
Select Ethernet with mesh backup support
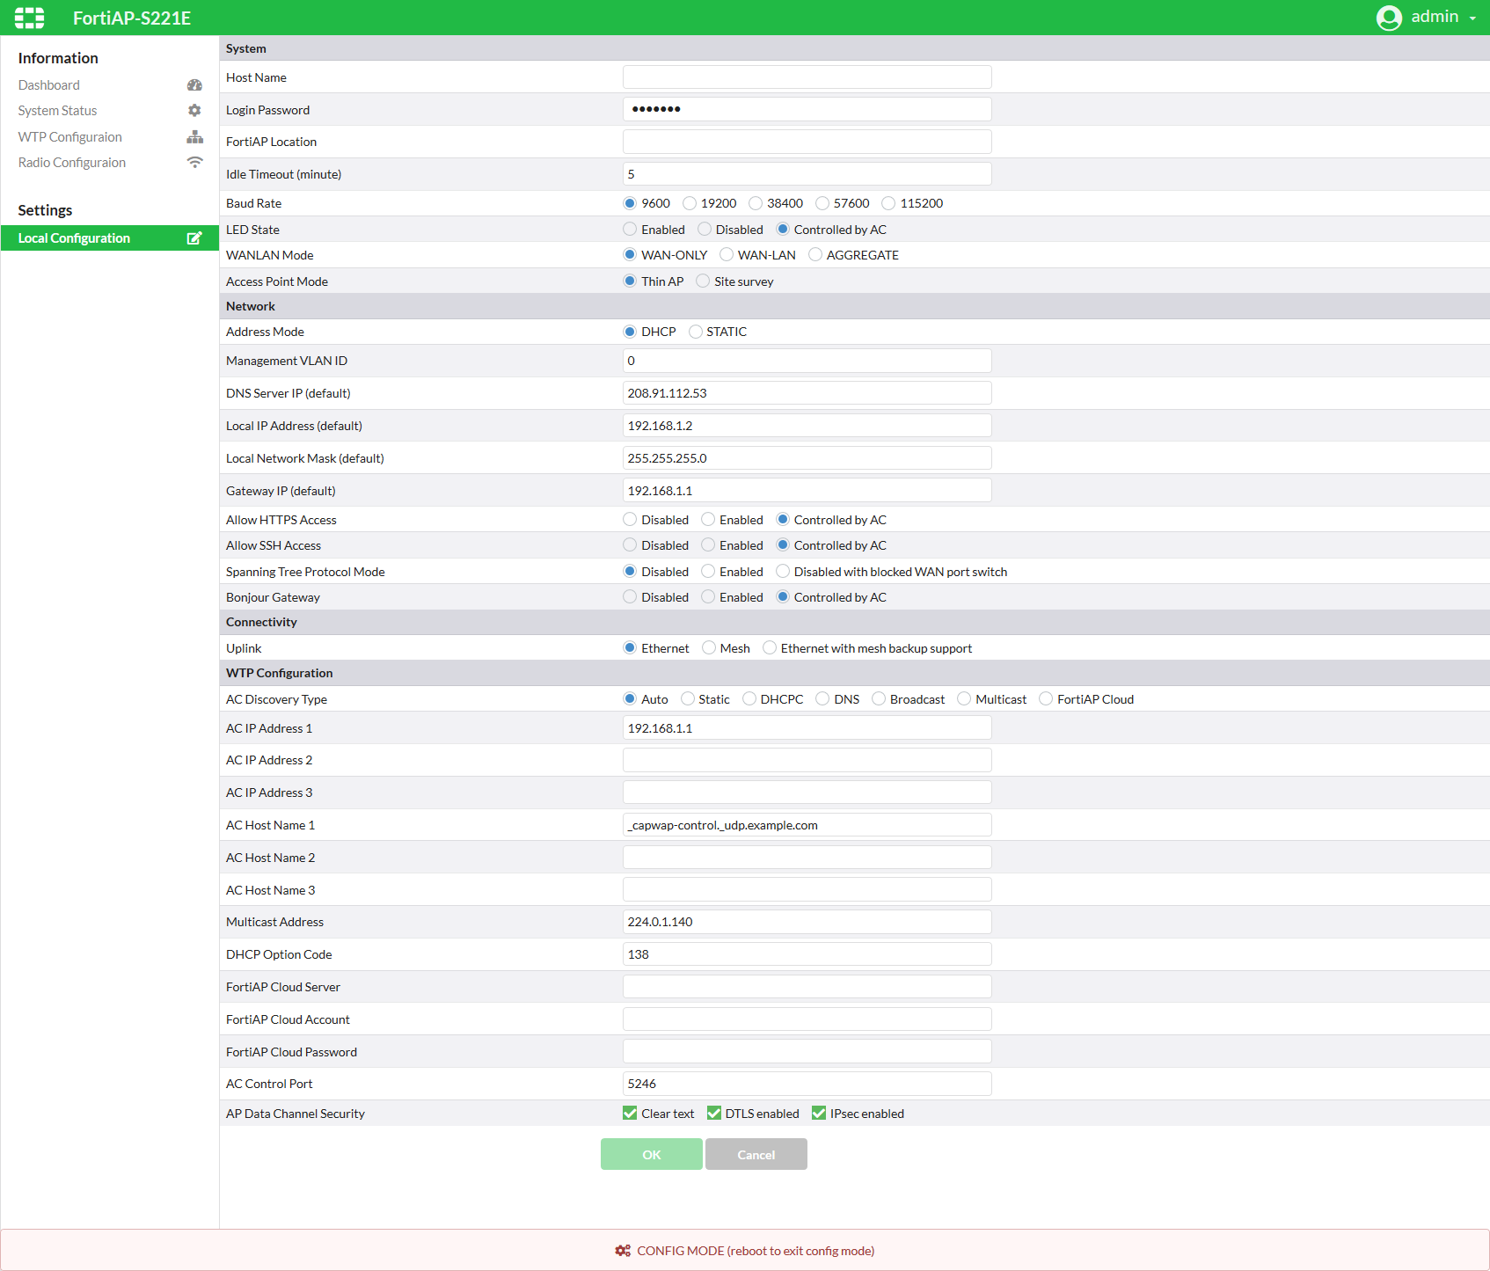click(770, 648)
